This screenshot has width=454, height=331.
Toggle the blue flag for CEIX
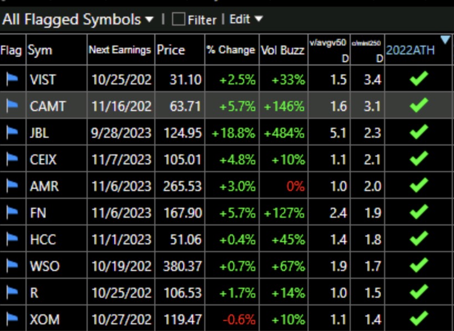[12, 159]
